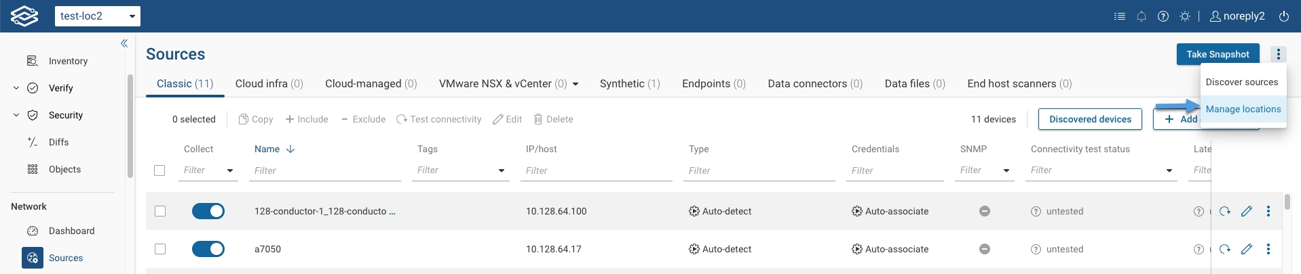Test connectivity refresh icon for a7050
Image resolution: width=1301 pixels, height=274 pixels.
[x=1225, y=249]
